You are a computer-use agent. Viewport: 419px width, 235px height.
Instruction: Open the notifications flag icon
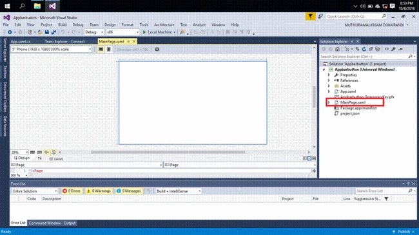(x=310, y=17)
